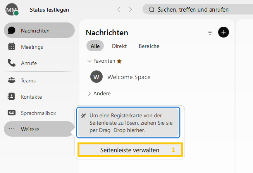Image resolution: width=253 pixels, height=173 pixels.
Task: Open the Kontakte address book icon
Action: pyautogui.click(x=12, y=97)
